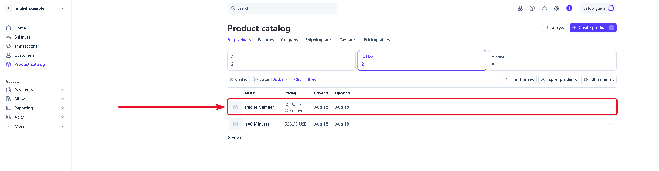Click the More ellipsis icon in sidebar
Image resolution: width=659 pixels, height=171 pixels.
pyautogui.click(x=9, y=126)
